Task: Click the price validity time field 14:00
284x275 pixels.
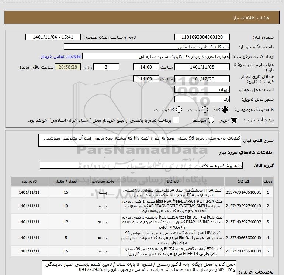Action: [146, 79]
